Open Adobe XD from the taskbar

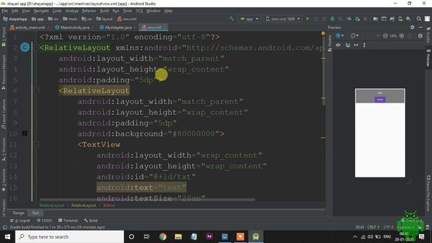pos(209,237)
